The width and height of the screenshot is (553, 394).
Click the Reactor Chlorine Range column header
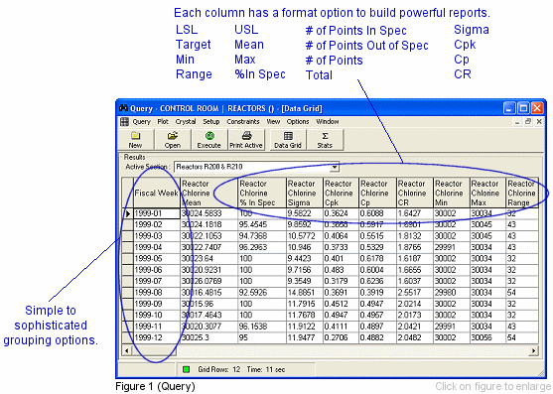point(522,193)
